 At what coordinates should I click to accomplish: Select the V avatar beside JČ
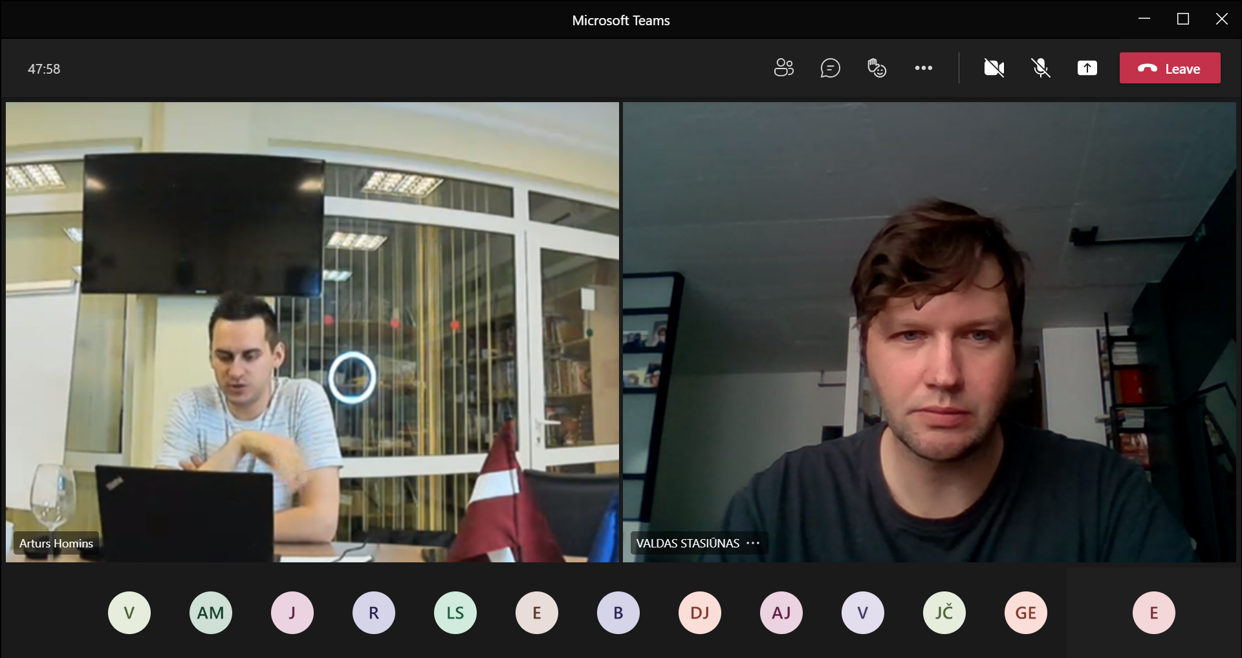click(x=863, y=613)
